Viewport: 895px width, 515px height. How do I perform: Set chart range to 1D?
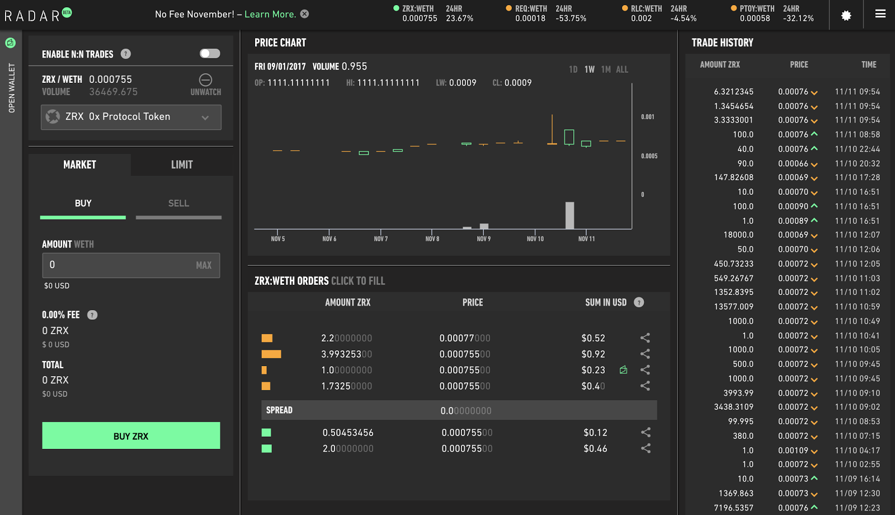coord(573,69)
